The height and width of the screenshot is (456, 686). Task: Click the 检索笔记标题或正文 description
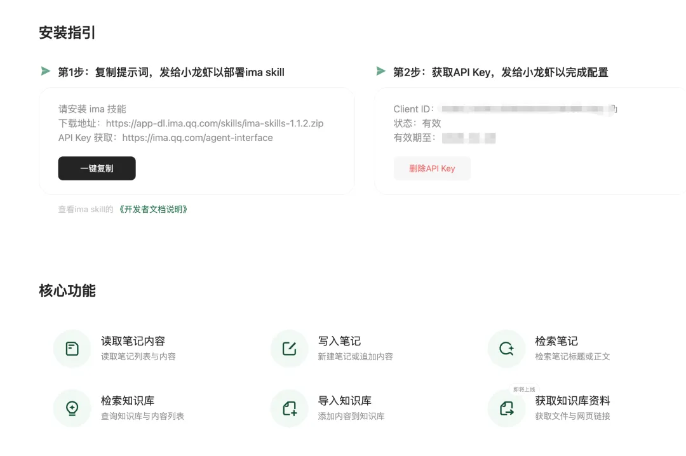[x=573, y=357]
